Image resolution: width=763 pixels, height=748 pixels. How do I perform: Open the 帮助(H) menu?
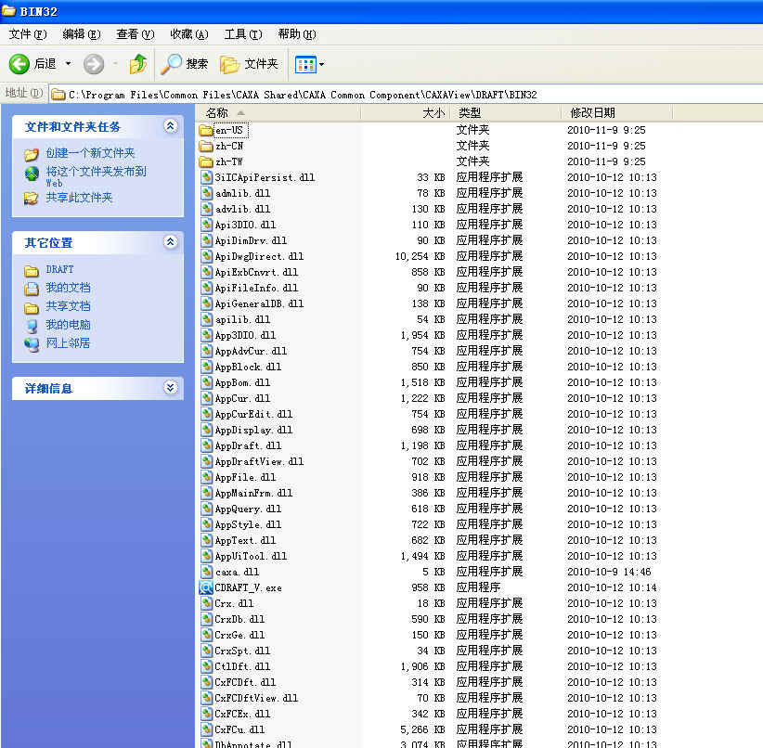[x=297, y=34]
